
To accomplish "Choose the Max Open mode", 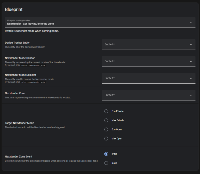I will 106,138.
